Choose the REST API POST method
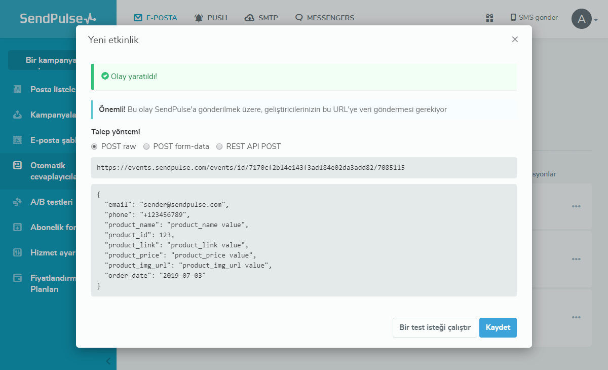 [x=219, y=146]
